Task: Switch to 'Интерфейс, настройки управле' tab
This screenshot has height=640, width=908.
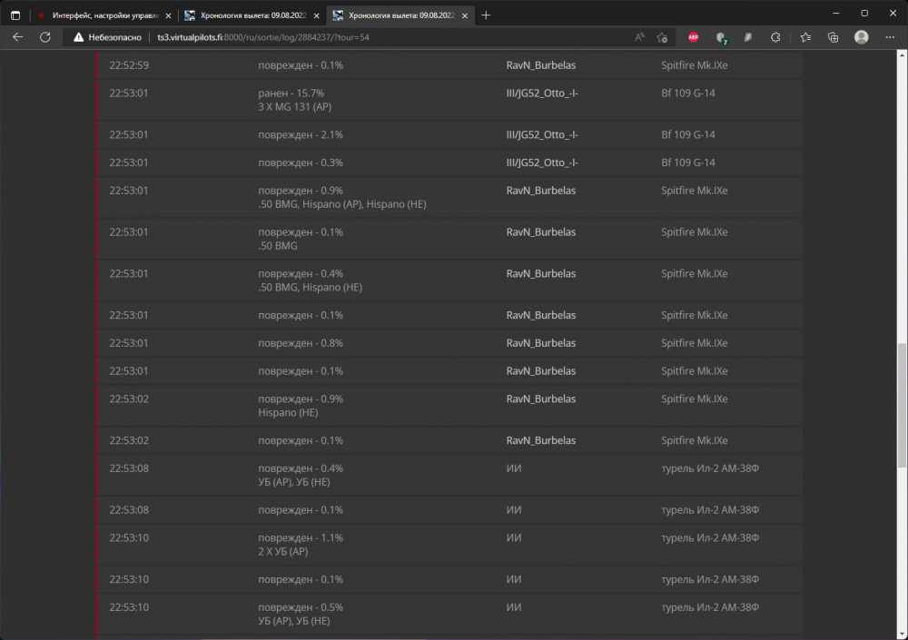Action: 100,15
